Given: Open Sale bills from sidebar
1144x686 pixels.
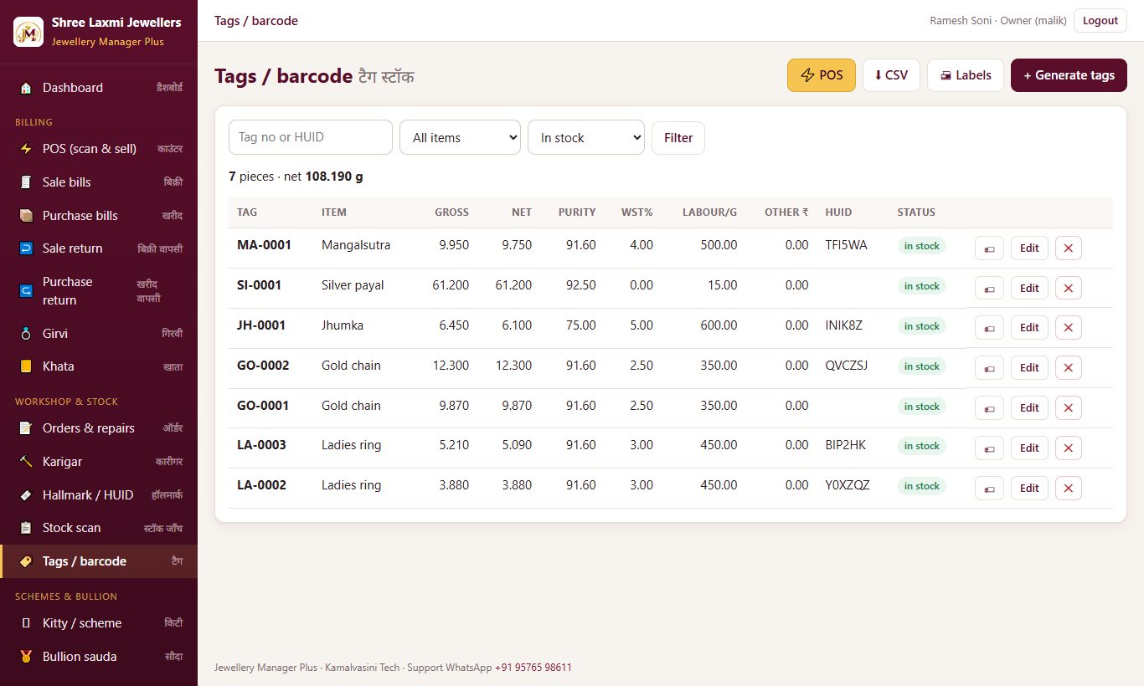Looking at the screenshot, I should tap(99, 182).
